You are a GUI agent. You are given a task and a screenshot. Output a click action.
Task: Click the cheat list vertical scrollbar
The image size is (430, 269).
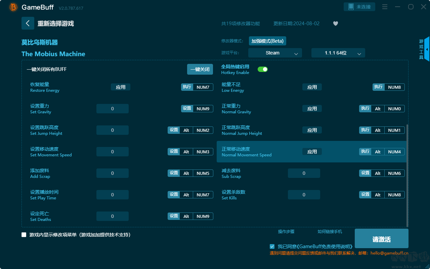click(x=407, y=176)
